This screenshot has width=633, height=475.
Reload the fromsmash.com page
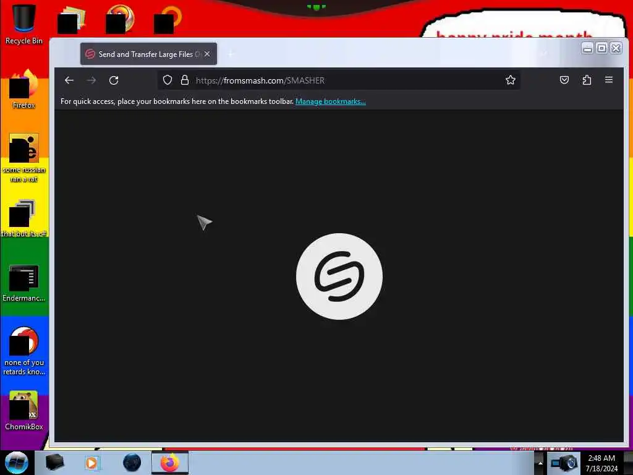coord(114,80)
